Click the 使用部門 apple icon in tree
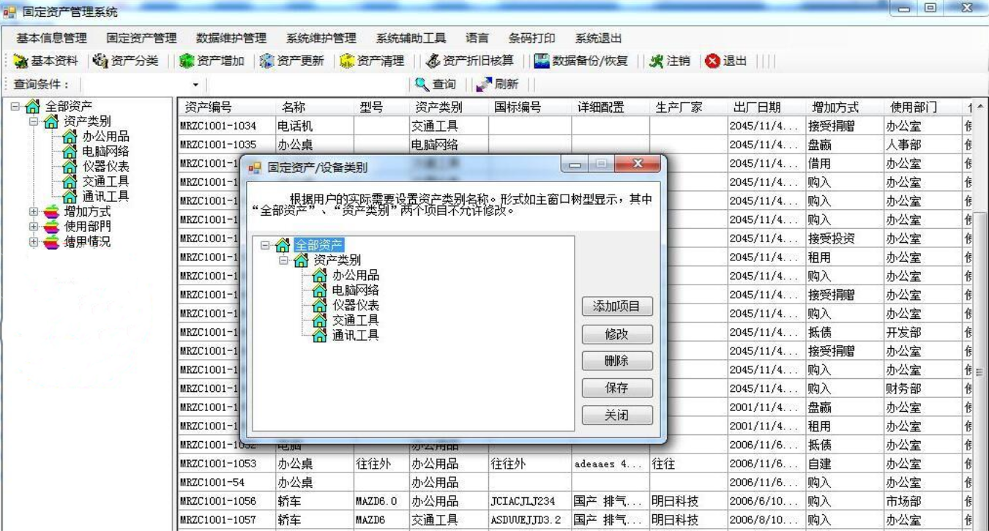Viewport: 989px width, 531px height. pos(51,227)
